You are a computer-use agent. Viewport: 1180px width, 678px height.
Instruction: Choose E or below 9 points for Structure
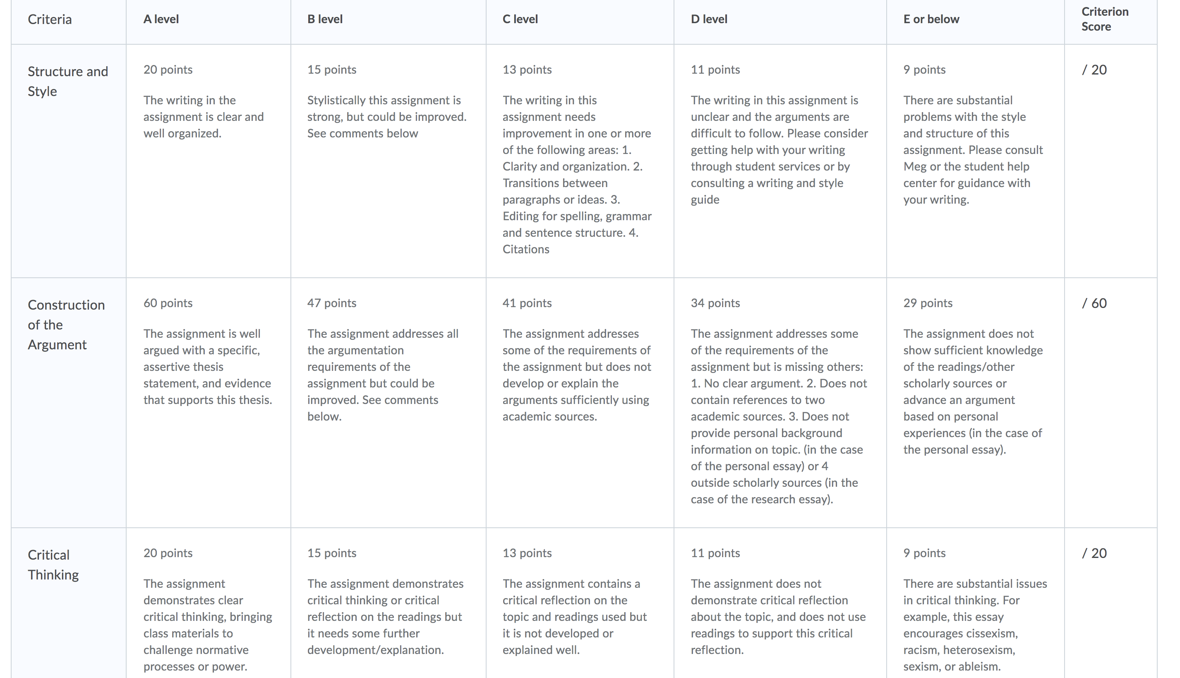click(x=976, y=161)
